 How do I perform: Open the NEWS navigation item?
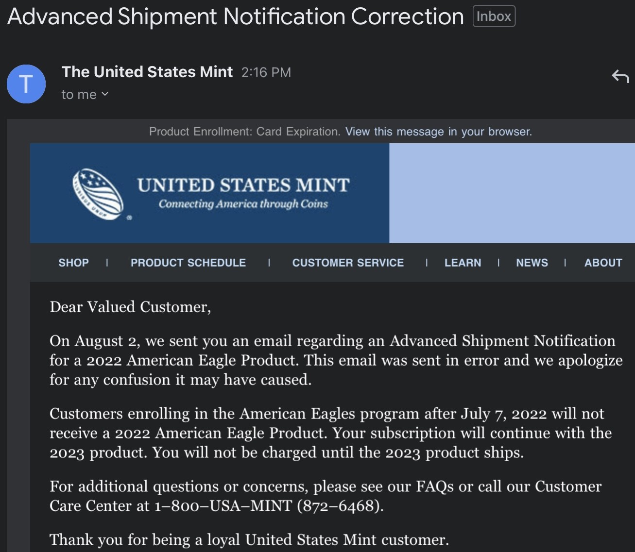click(532, 263)
